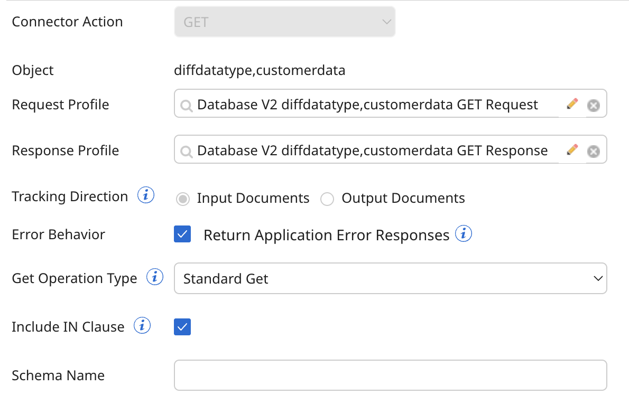
Task: View Return Application Error Responses info icon
Action: coord(464,233)
